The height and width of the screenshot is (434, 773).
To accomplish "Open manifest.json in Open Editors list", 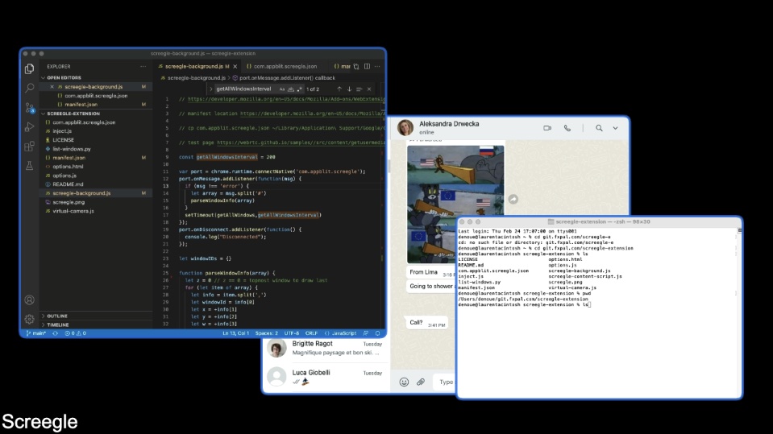I will [81, 105].
